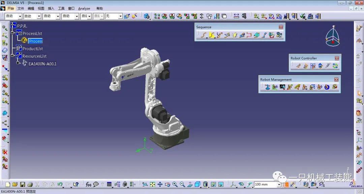Click blue globe icon in Robot Management toolbar
Viewport: 364px width, 194px height.
tap(327, 87)
